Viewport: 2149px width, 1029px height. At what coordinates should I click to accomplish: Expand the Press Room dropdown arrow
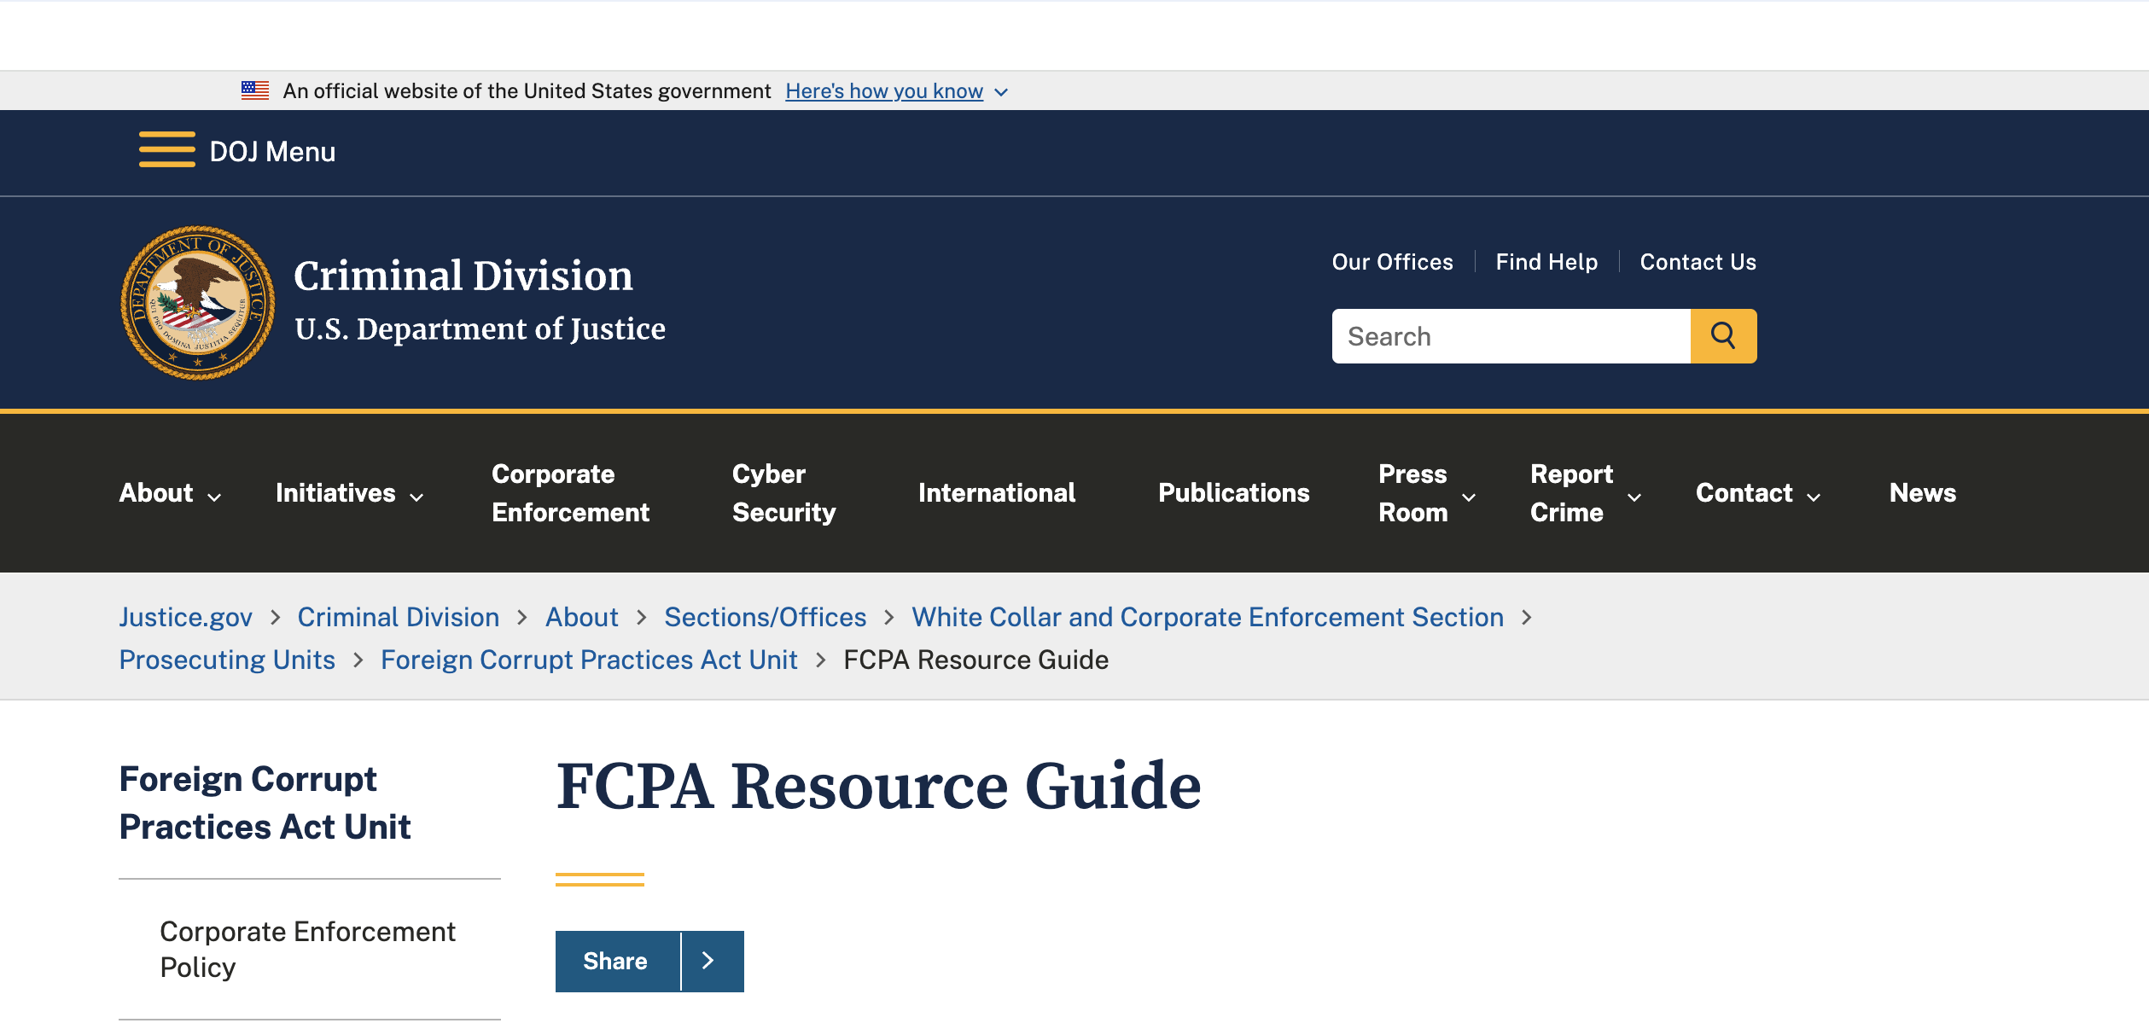[1469, 497]
